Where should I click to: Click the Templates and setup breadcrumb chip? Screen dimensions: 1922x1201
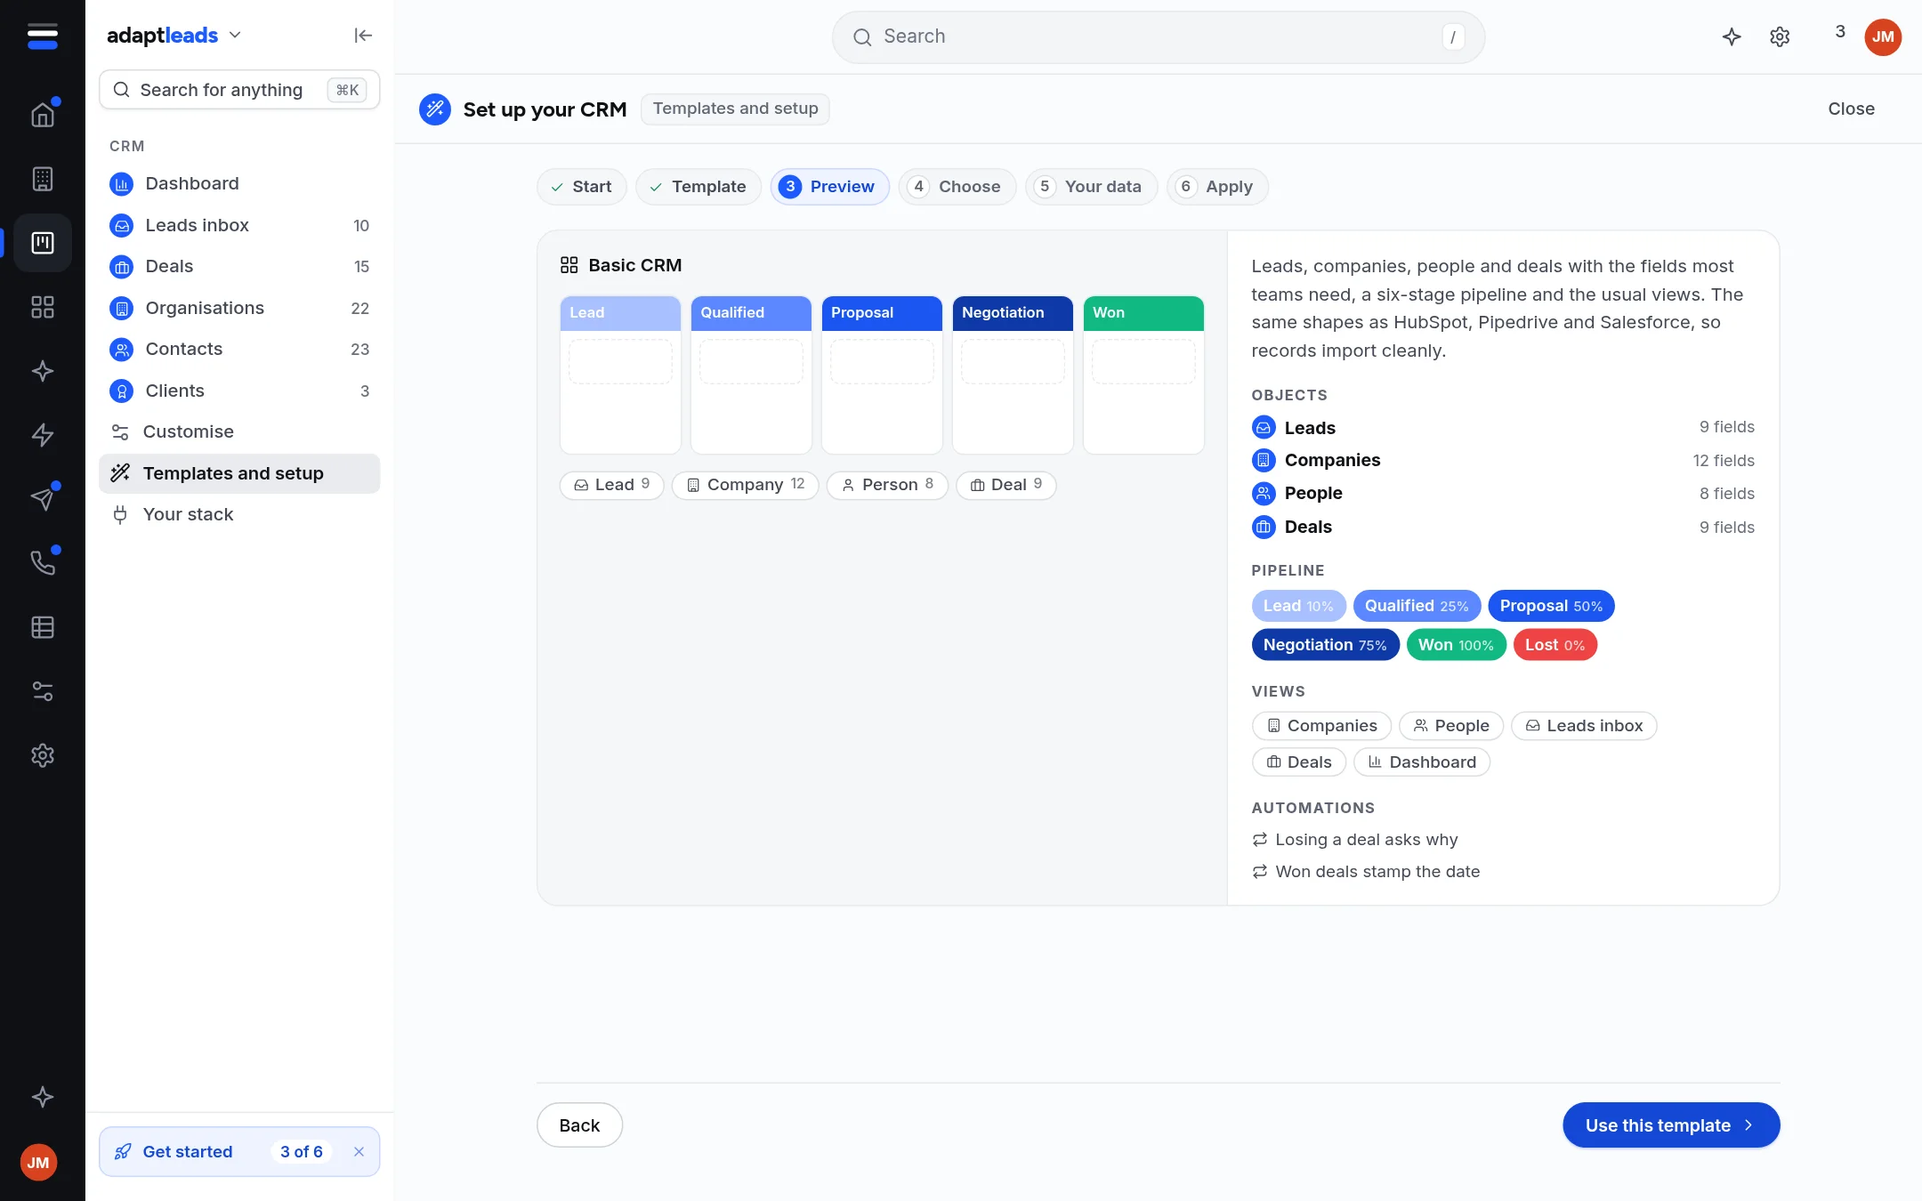point(735,109)
